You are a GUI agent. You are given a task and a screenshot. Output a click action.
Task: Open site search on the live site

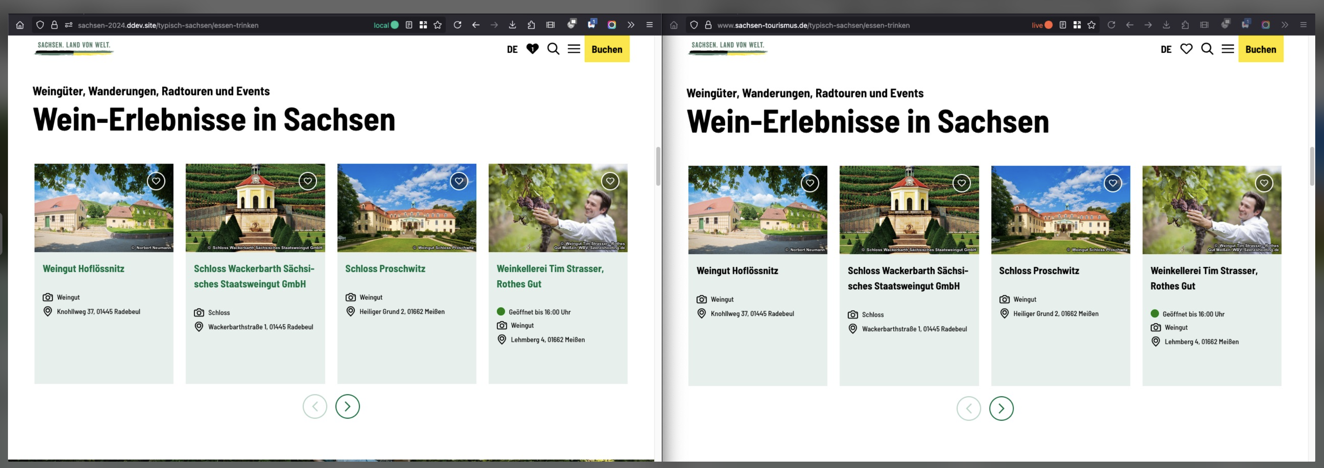(1207, 49)
